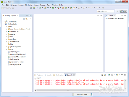129x97 pixels.
Task: Switch to the Javadoc tab
Action: pos(48,75)
